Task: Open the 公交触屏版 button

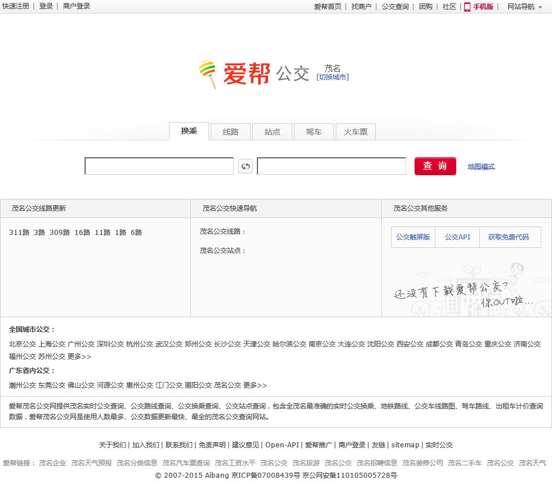Action: point(413,237)
